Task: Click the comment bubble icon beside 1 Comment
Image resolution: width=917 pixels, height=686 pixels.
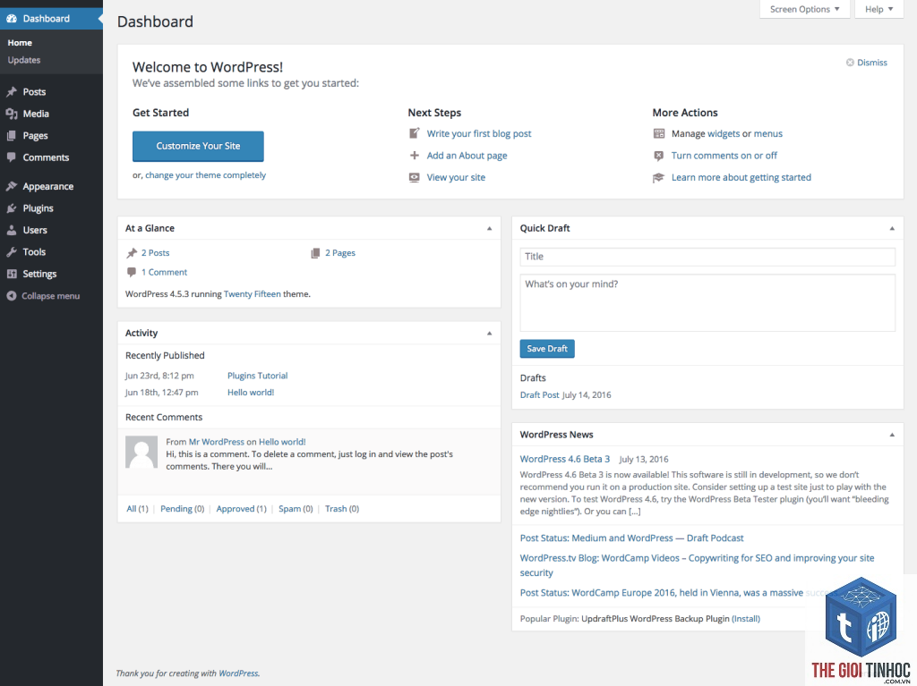Action: pyautogui.click(x=132, y=272)
